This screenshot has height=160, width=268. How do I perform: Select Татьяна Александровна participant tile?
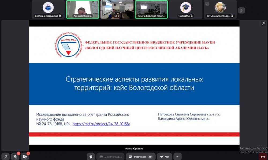(220, 10)
